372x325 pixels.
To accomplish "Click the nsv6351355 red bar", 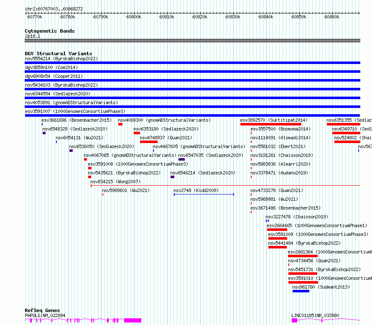I will tap(344, 124).
